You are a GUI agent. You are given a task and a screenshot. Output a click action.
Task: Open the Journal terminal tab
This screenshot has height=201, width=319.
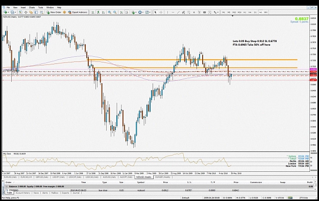[x=76, y=193]
